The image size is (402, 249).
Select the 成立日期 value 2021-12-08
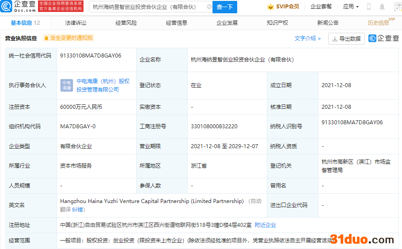pyautogui.click(x=336, y=85)
